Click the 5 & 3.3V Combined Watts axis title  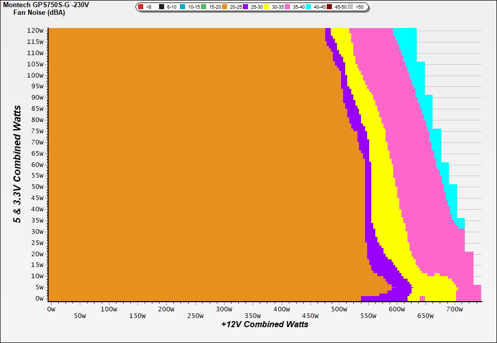[x=18, y=164]
